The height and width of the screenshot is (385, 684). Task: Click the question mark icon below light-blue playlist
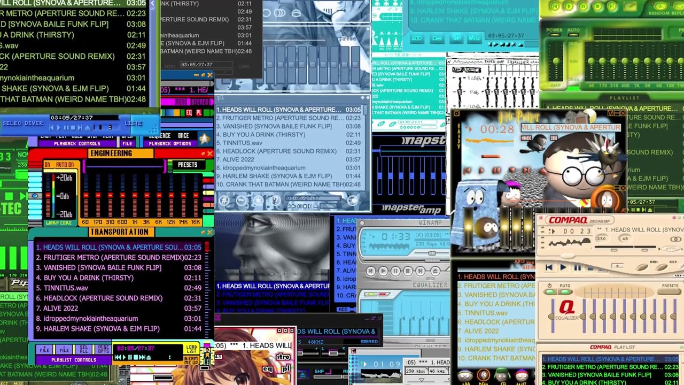(276, 201)
